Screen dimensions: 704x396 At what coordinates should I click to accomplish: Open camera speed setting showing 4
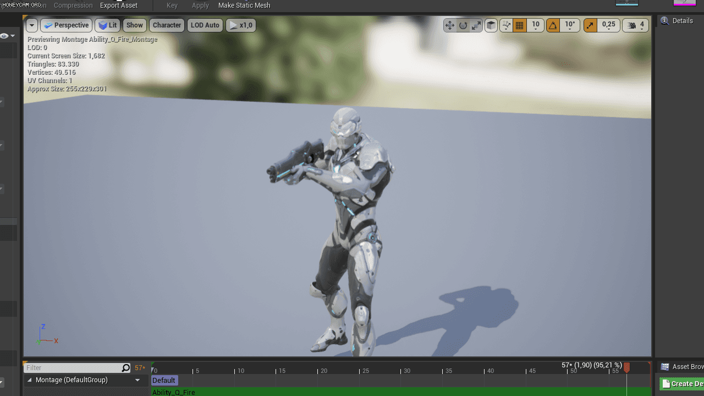point(636,25)
